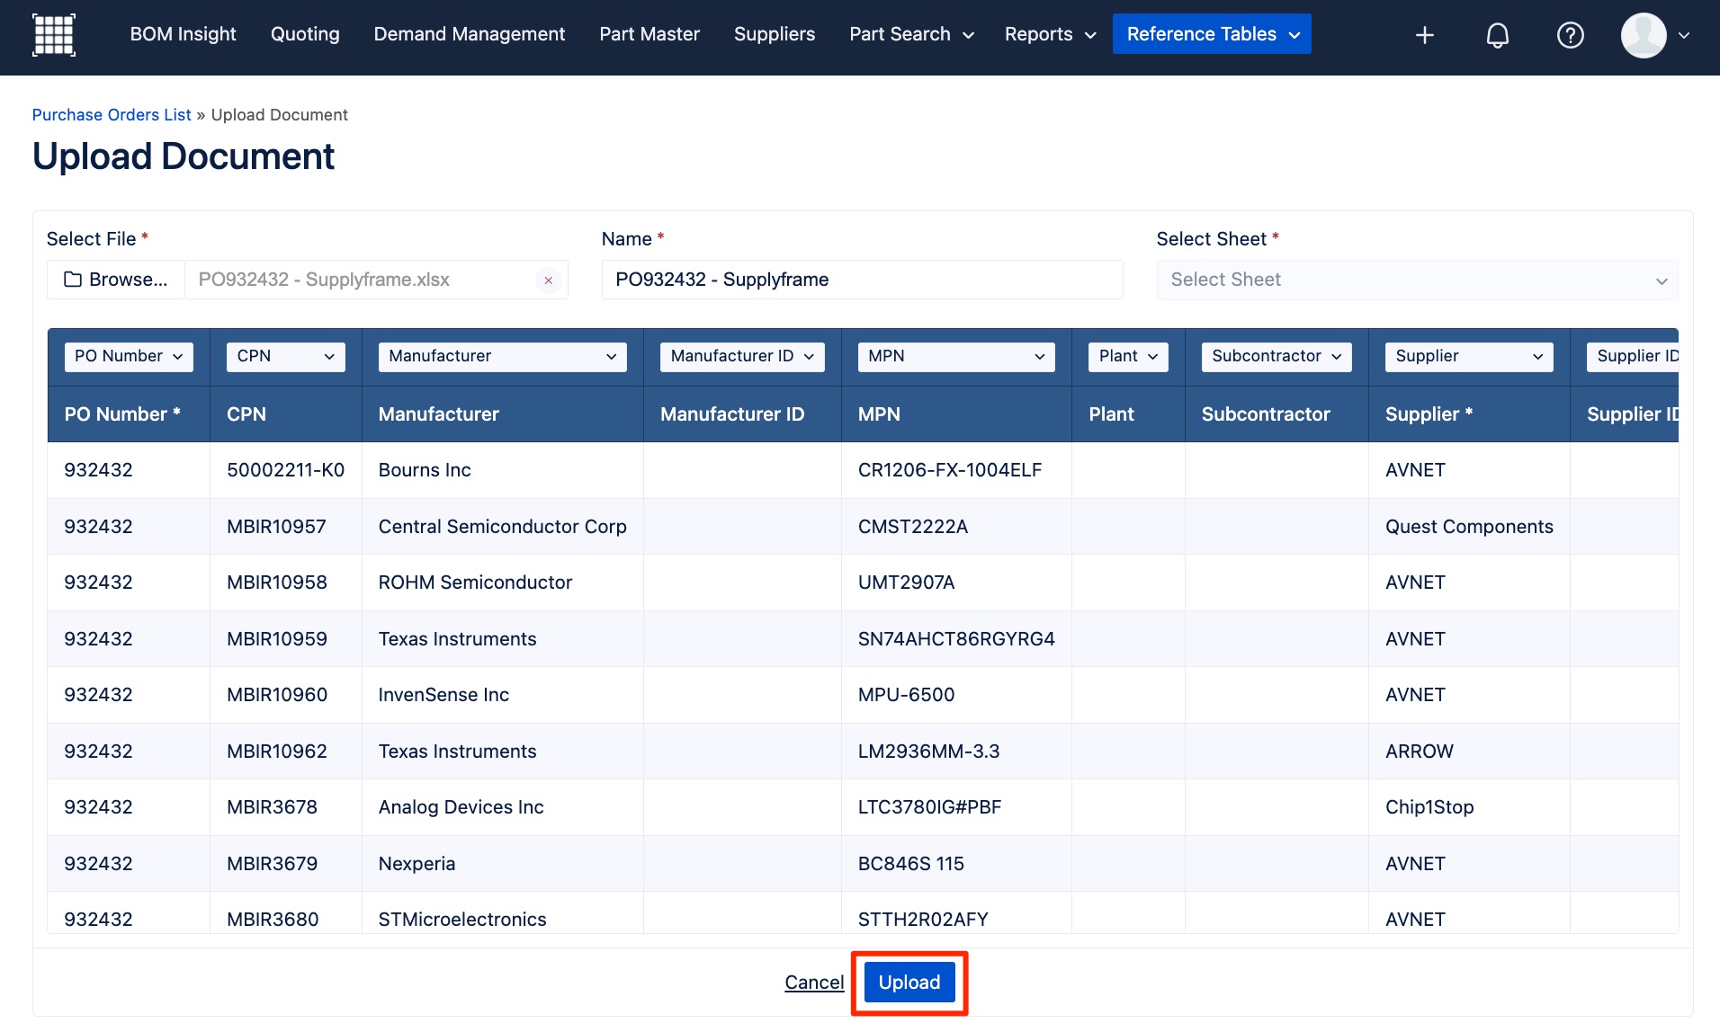Click the Browse... file button
The height and width of the screenshot is (1032, 1720).
tap(116, 280)
